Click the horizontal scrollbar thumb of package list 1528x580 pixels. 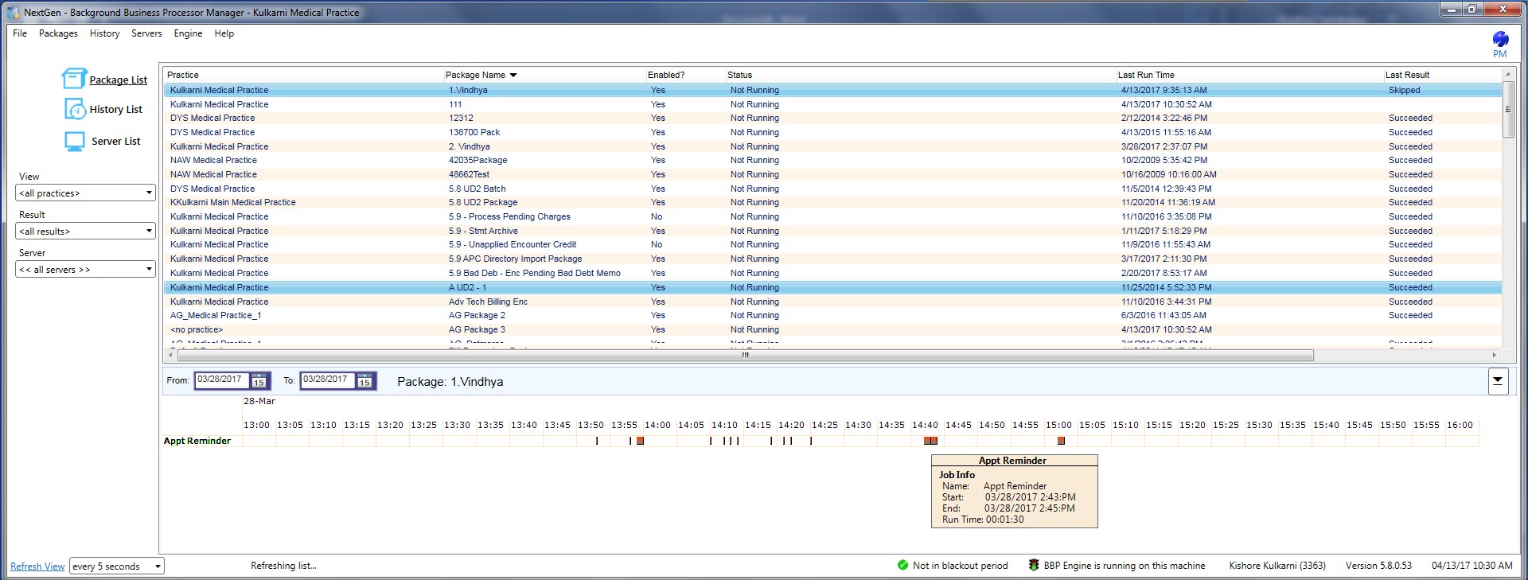(x=746, y=355)
